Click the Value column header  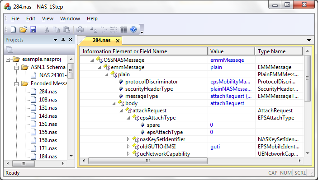[231, 51]
